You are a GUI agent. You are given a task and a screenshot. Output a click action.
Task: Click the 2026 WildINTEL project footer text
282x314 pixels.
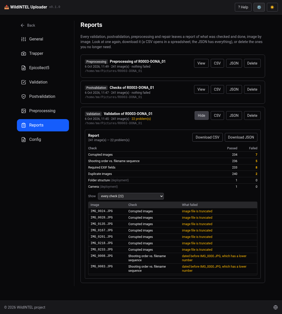(25, 307)
